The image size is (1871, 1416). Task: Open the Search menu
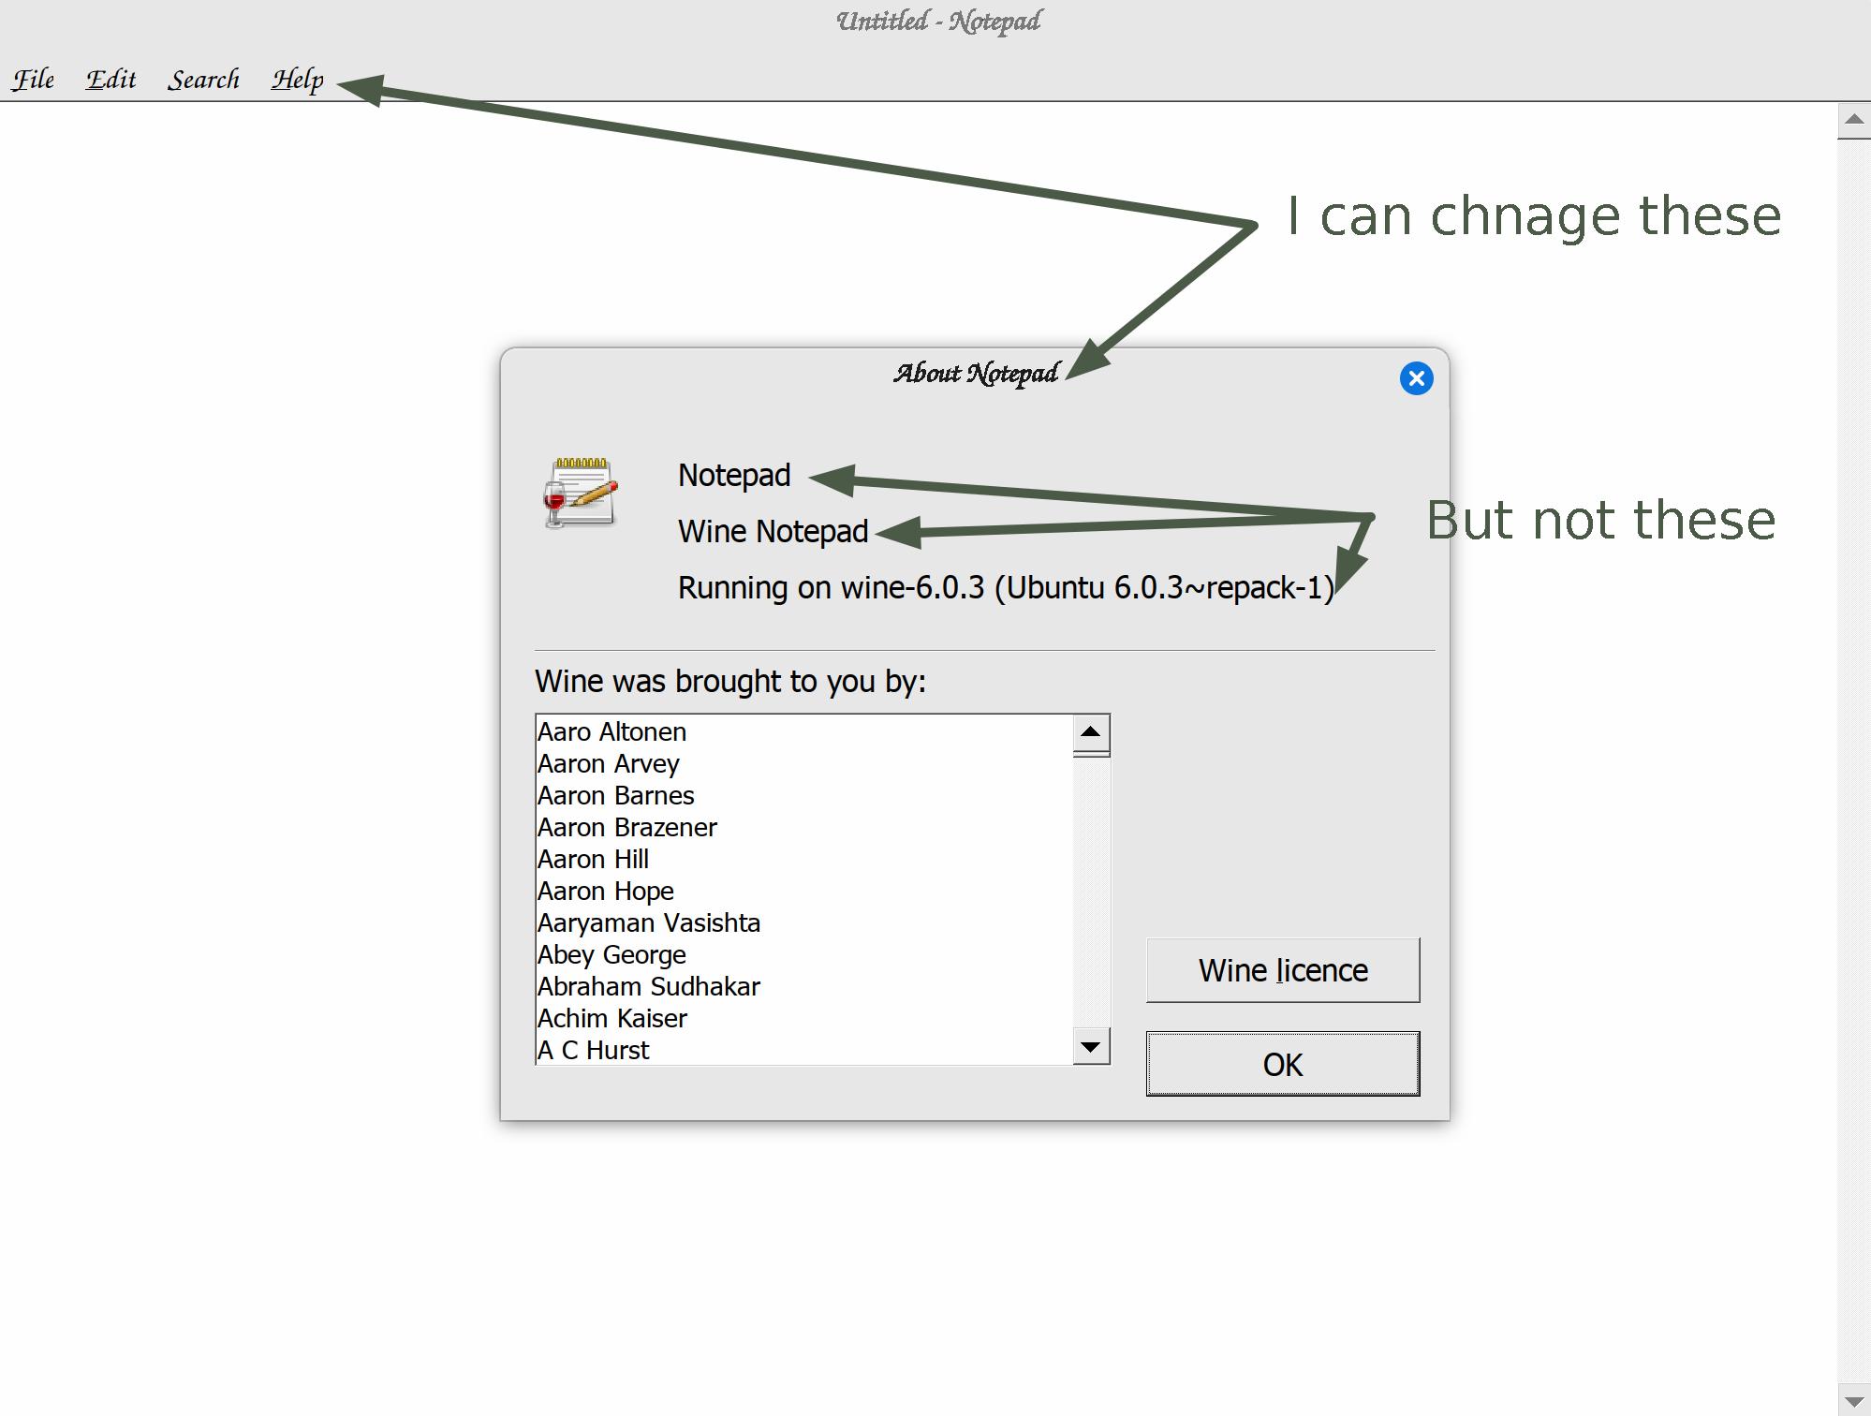(x=203, y=80)
